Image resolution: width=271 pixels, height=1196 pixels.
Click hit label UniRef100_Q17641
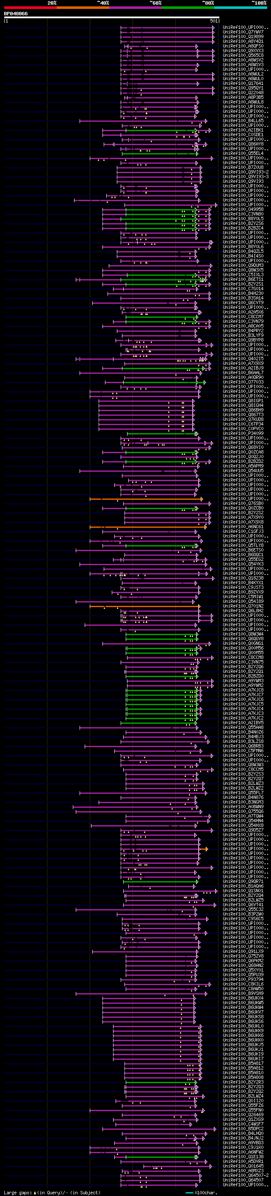(x=243, y=84)
